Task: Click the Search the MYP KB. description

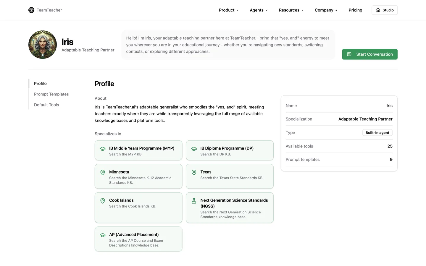Action: click(126, 154)
